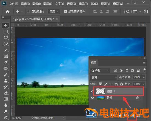Image resolution: width=151 pixels, height=121 pixels.
Task: Uncheck 显示变换控件 checkbox
Action: (x=65, y=11)
